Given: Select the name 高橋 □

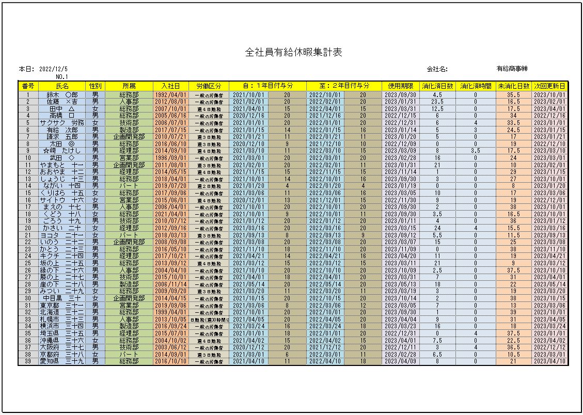Looking at the screenshot, I should click(62, 115).
